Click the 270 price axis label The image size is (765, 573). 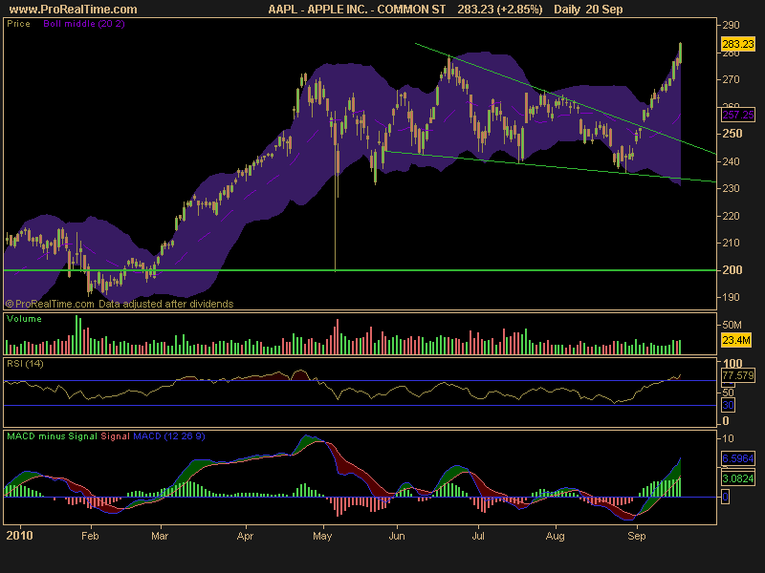click(731, 79)
